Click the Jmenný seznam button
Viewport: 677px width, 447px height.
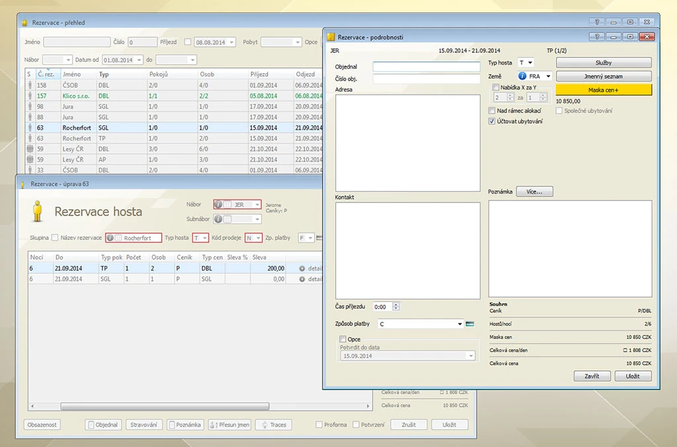[x=603, y=77]
